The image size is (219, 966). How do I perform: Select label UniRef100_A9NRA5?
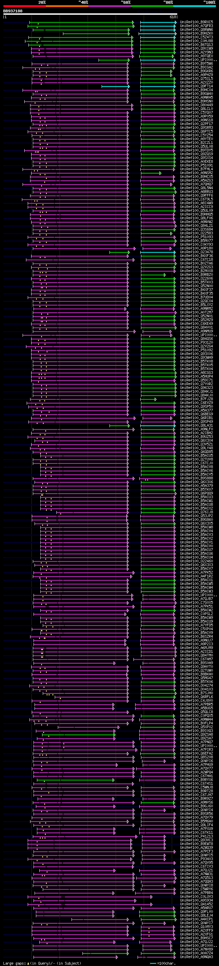pyautogui.click(x=196, y=98)
